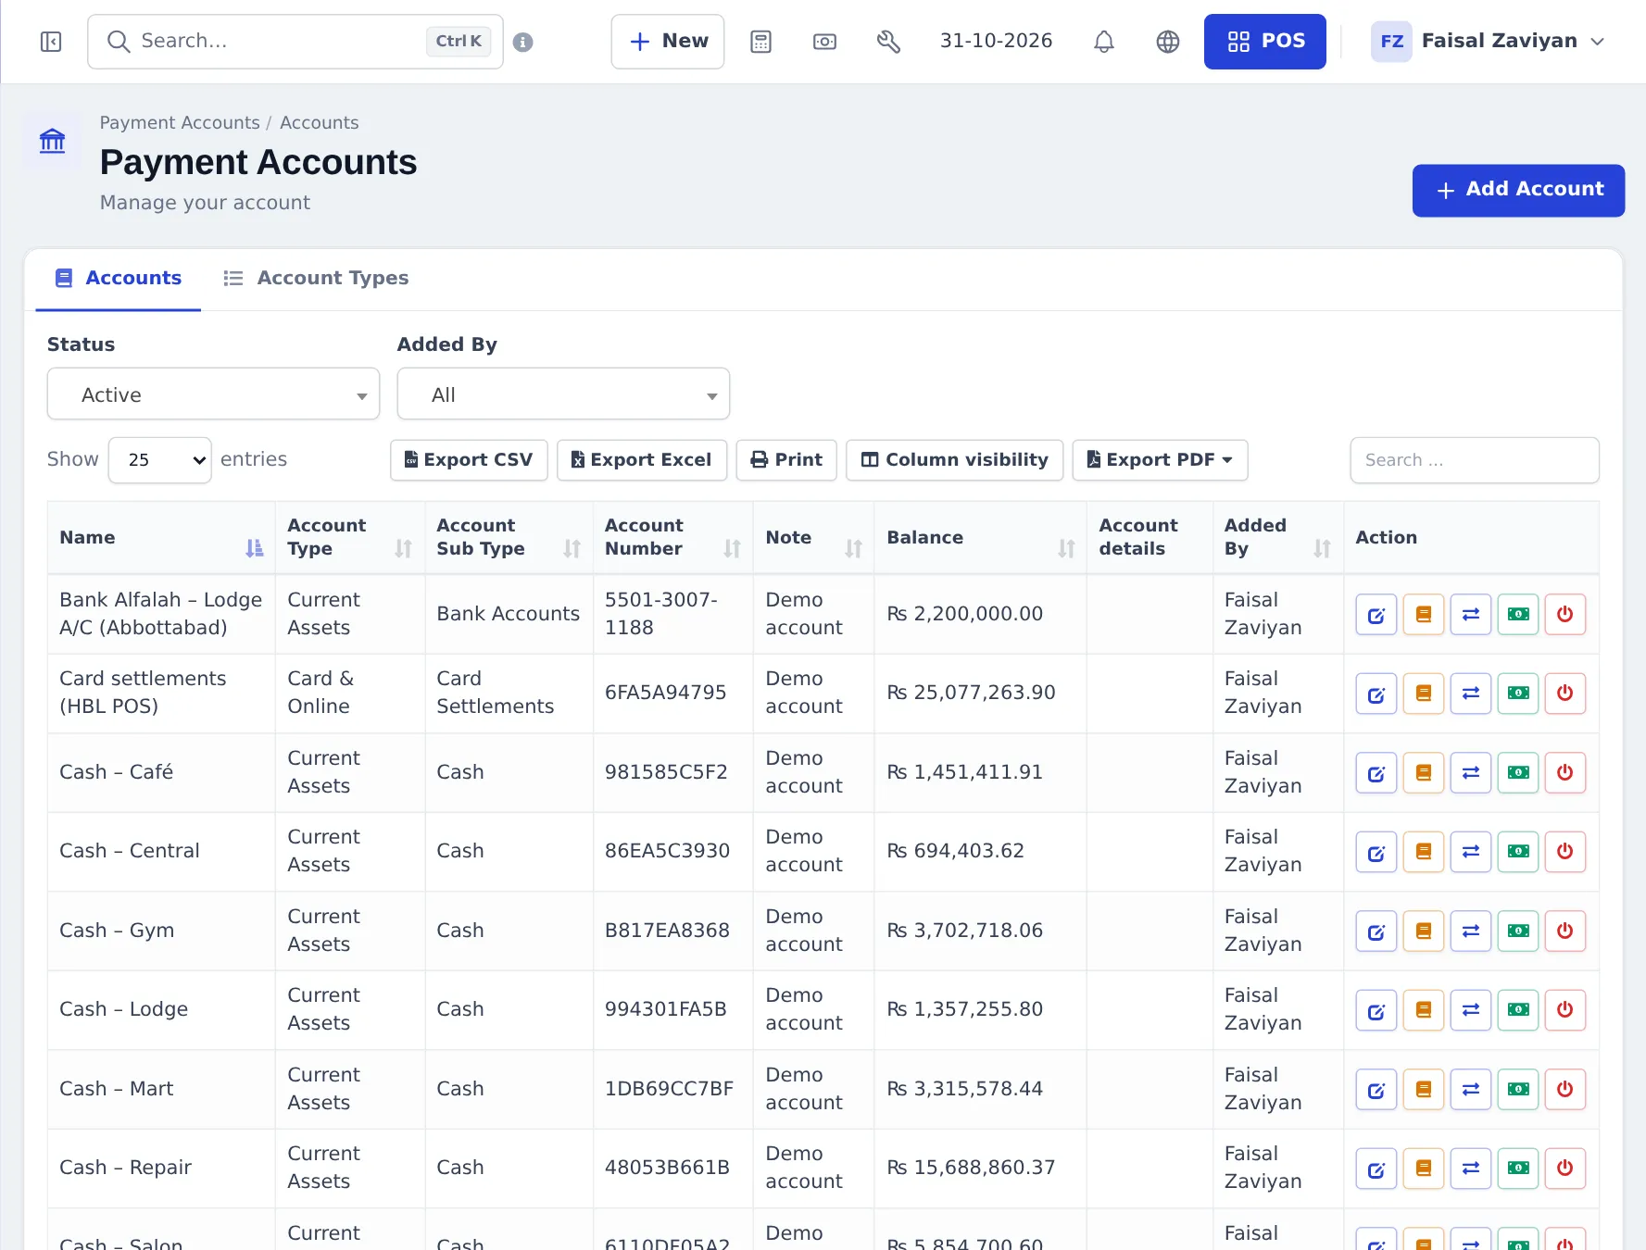Click the globe language icon
This screenshot has height=1250, width=1646.
pos(1168,42)
